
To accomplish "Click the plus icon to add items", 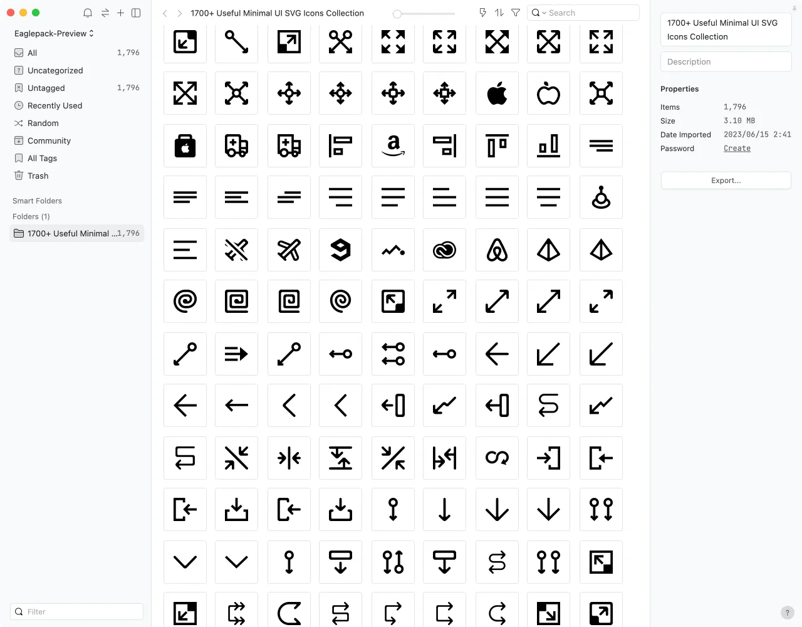I will (120, 13).
